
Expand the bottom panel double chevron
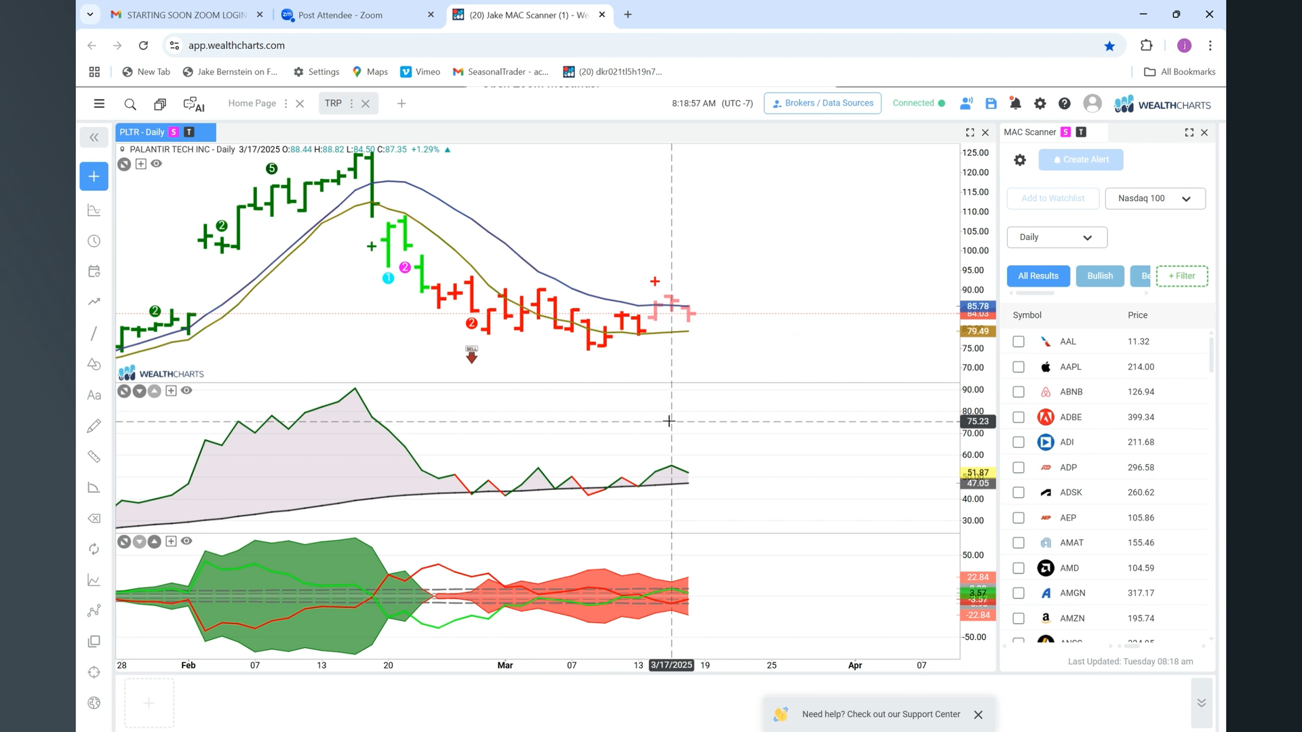(x=1202, y=703)
